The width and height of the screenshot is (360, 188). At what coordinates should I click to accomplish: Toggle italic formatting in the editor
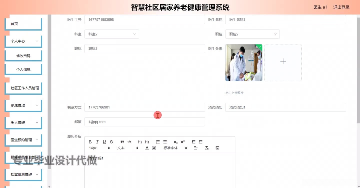(x=97, y=142)
